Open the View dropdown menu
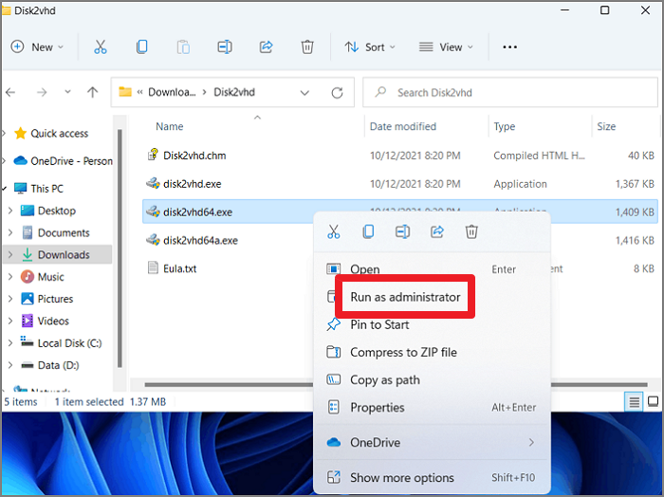 (x=447, y=46)
